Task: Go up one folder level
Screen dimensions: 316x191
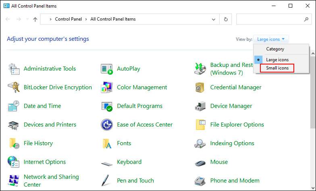Action: pos(35,19)
